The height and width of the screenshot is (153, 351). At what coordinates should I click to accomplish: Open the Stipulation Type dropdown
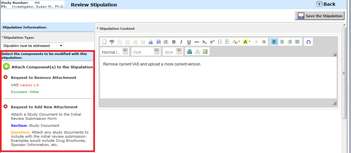(33, 46)
